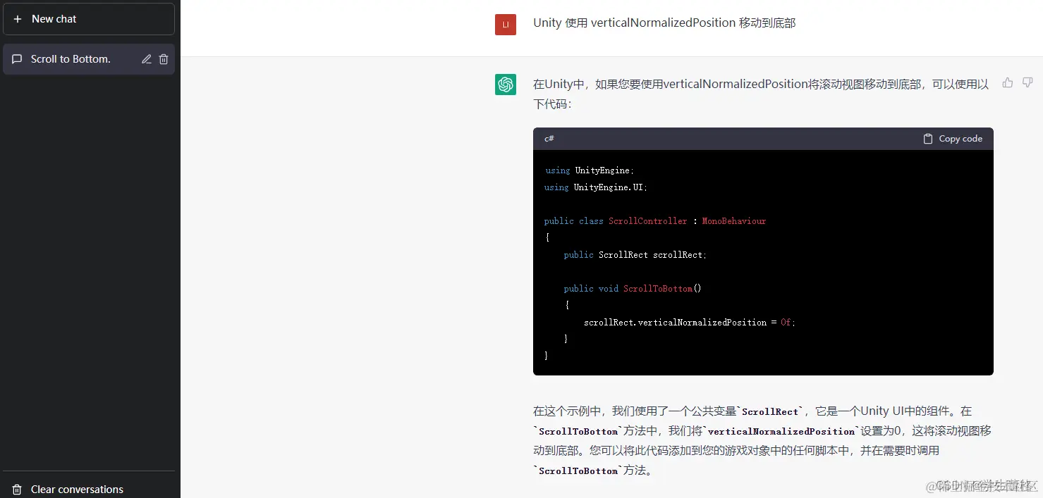Click the ChatGPT avatar beside the response
The width and height of the screenshot is (1043, 498).
[x=505, y=84]
